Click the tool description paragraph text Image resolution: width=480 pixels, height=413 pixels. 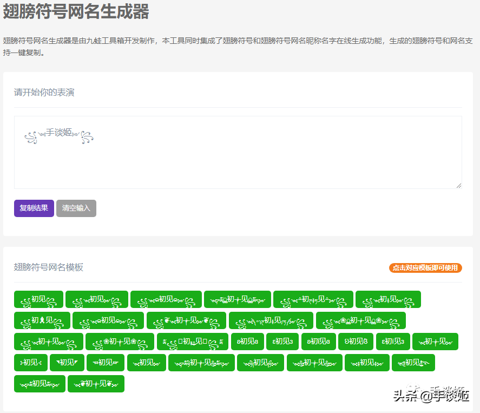[x=238, y=47]
